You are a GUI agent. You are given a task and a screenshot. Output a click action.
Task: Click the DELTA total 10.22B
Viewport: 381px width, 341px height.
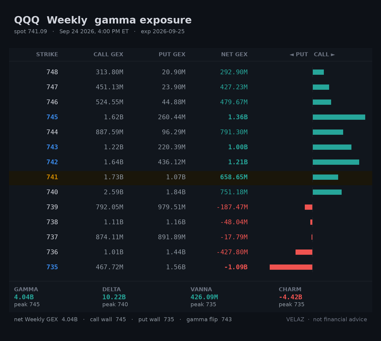point(114,297)
